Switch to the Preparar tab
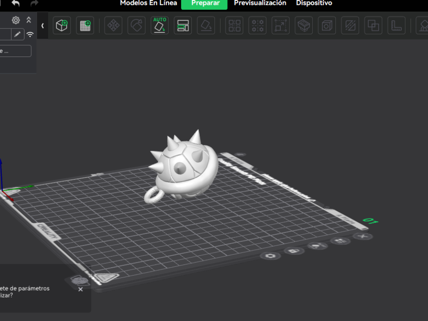Viewport: 428px width, 321px height. coord(204,4)
